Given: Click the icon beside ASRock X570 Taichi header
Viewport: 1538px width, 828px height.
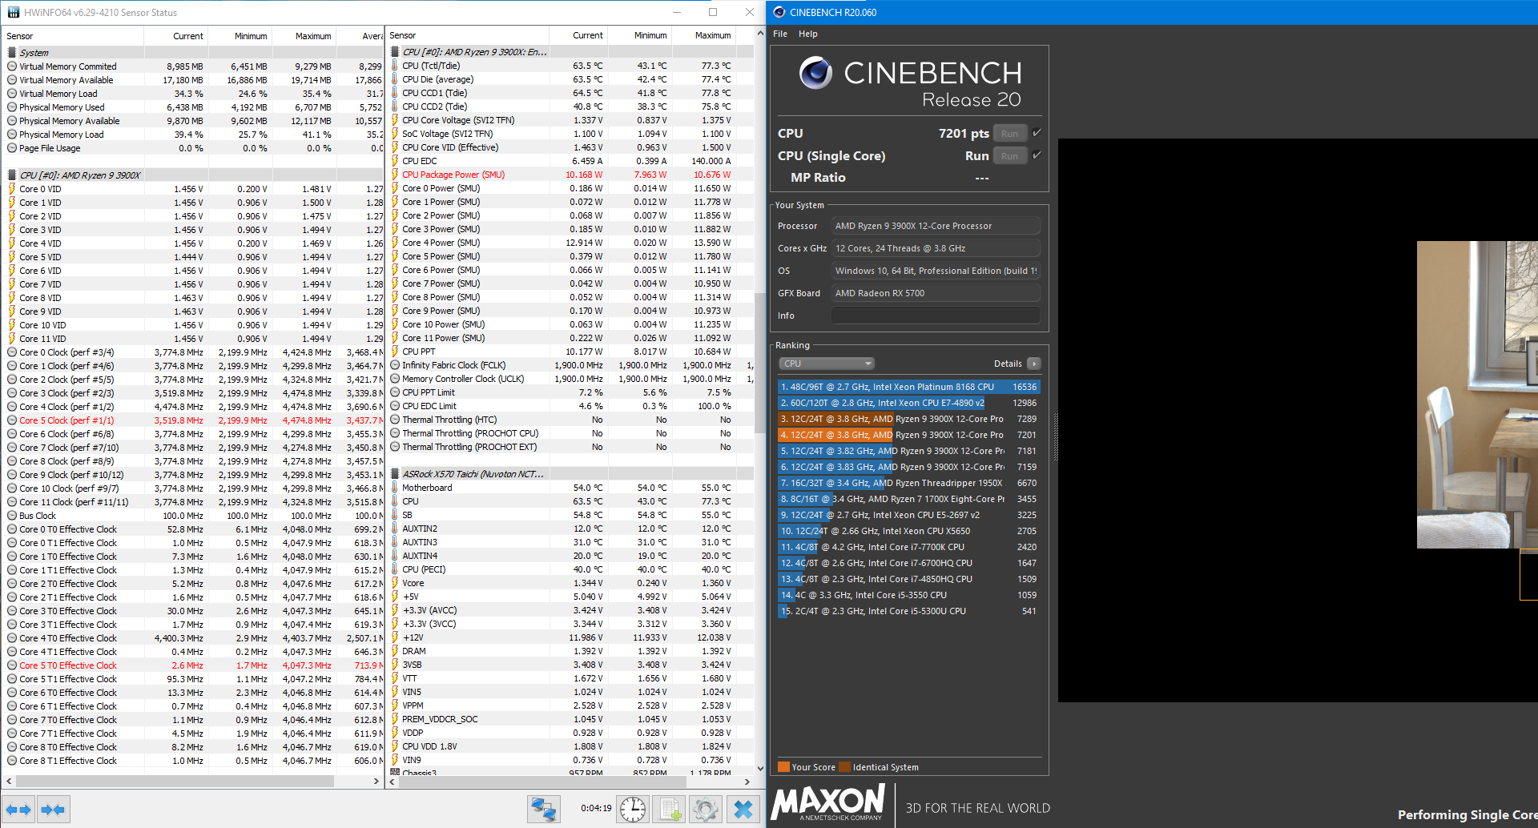Looking at the screenshot, I should pos(395,474).
